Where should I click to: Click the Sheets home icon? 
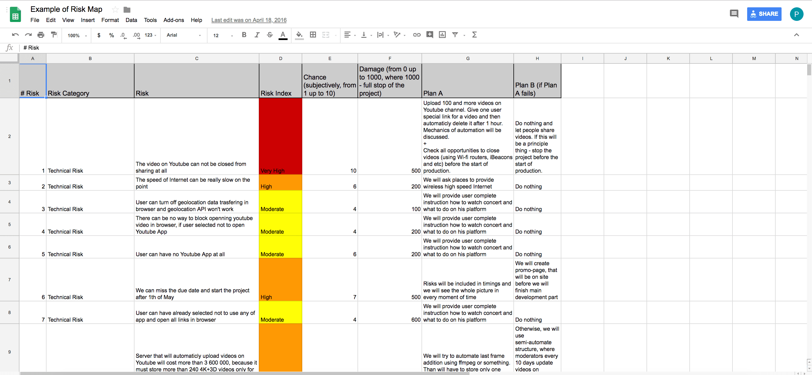pos(15,14)
